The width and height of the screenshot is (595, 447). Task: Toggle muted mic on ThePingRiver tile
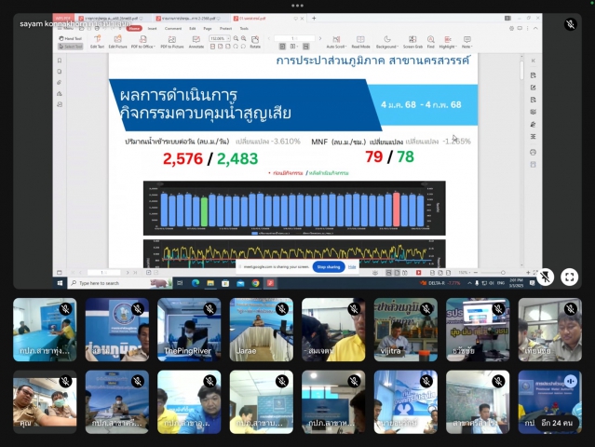(x=210, y=309)
